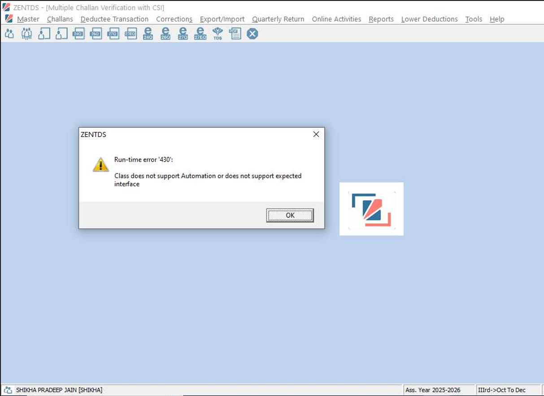This screenshot has height=396, width=544.
Task: Click OK in the run-time error dialog
Action: coord(290,215)
